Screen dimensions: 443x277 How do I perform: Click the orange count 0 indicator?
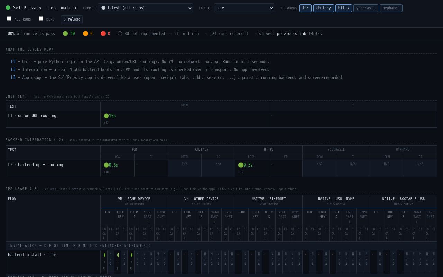(88, 34)
